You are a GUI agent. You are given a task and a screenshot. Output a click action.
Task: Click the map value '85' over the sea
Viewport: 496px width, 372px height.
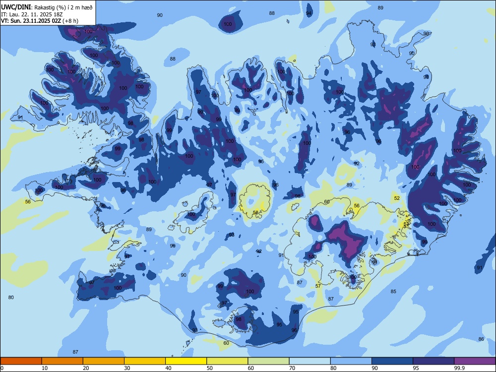pos(393,291)
